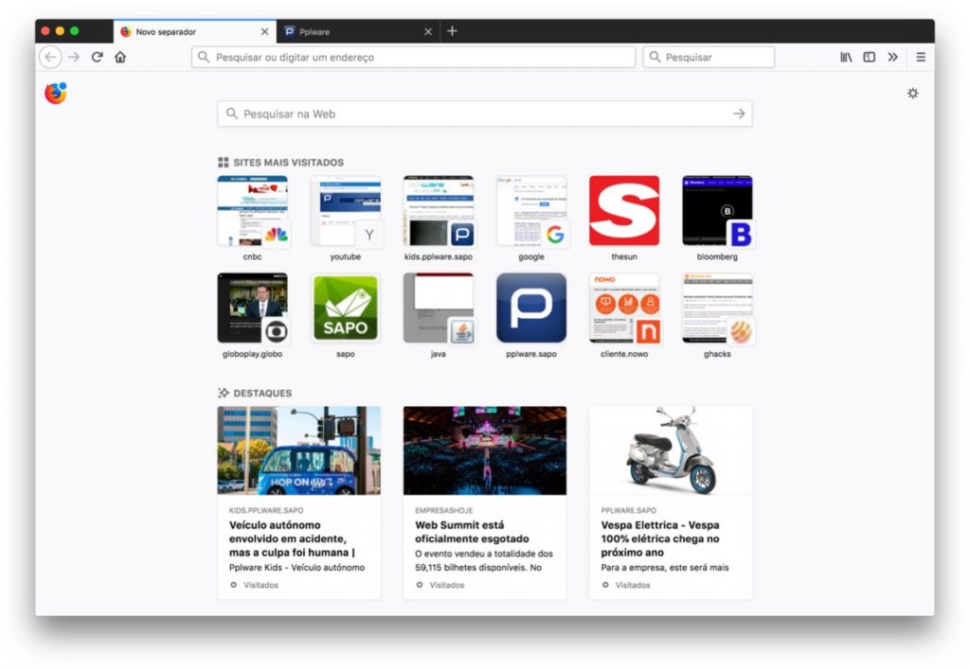Open the library (bookshelf icon)
The height and width of the screenshot is (670, 970).
845,57
